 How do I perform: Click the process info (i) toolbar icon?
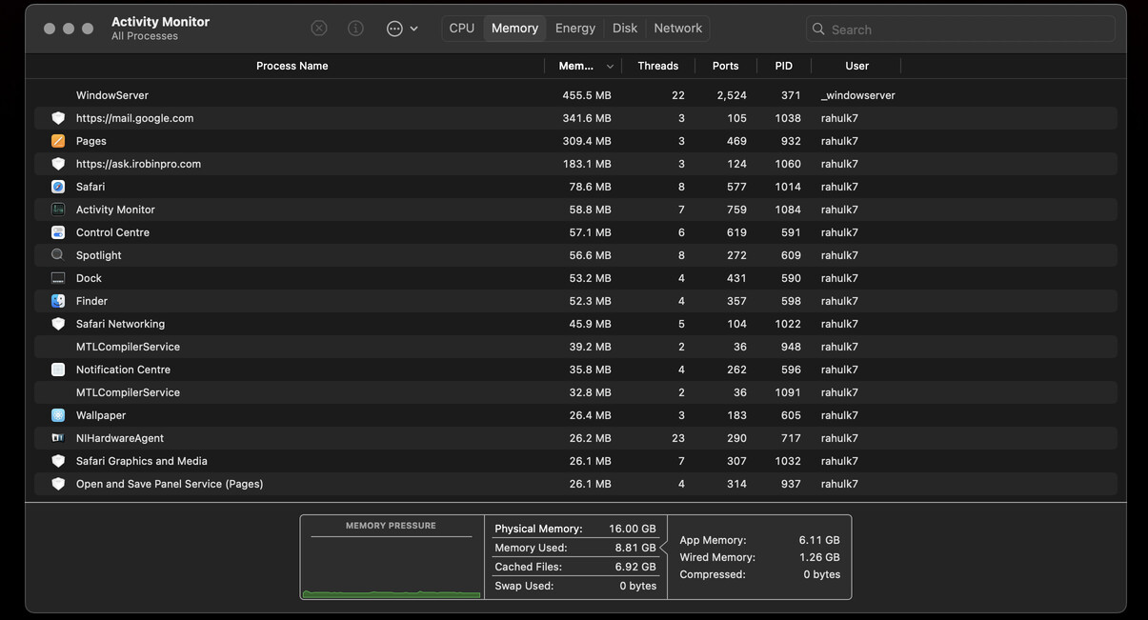(x=355, y=29)
